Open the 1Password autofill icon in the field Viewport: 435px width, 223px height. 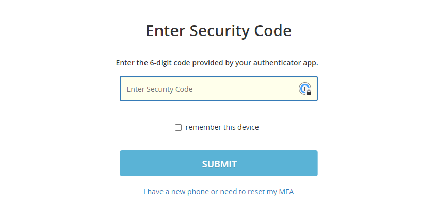[x=305, y=89]
